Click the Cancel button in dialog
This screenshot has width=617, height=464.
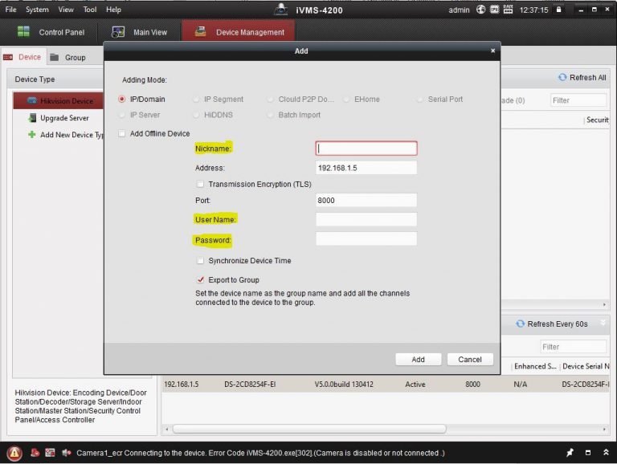click(470, 360)
